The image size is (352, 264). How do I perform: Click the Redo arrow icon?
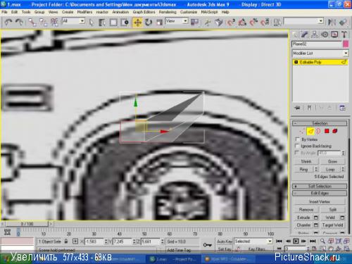tap(19, 23)
